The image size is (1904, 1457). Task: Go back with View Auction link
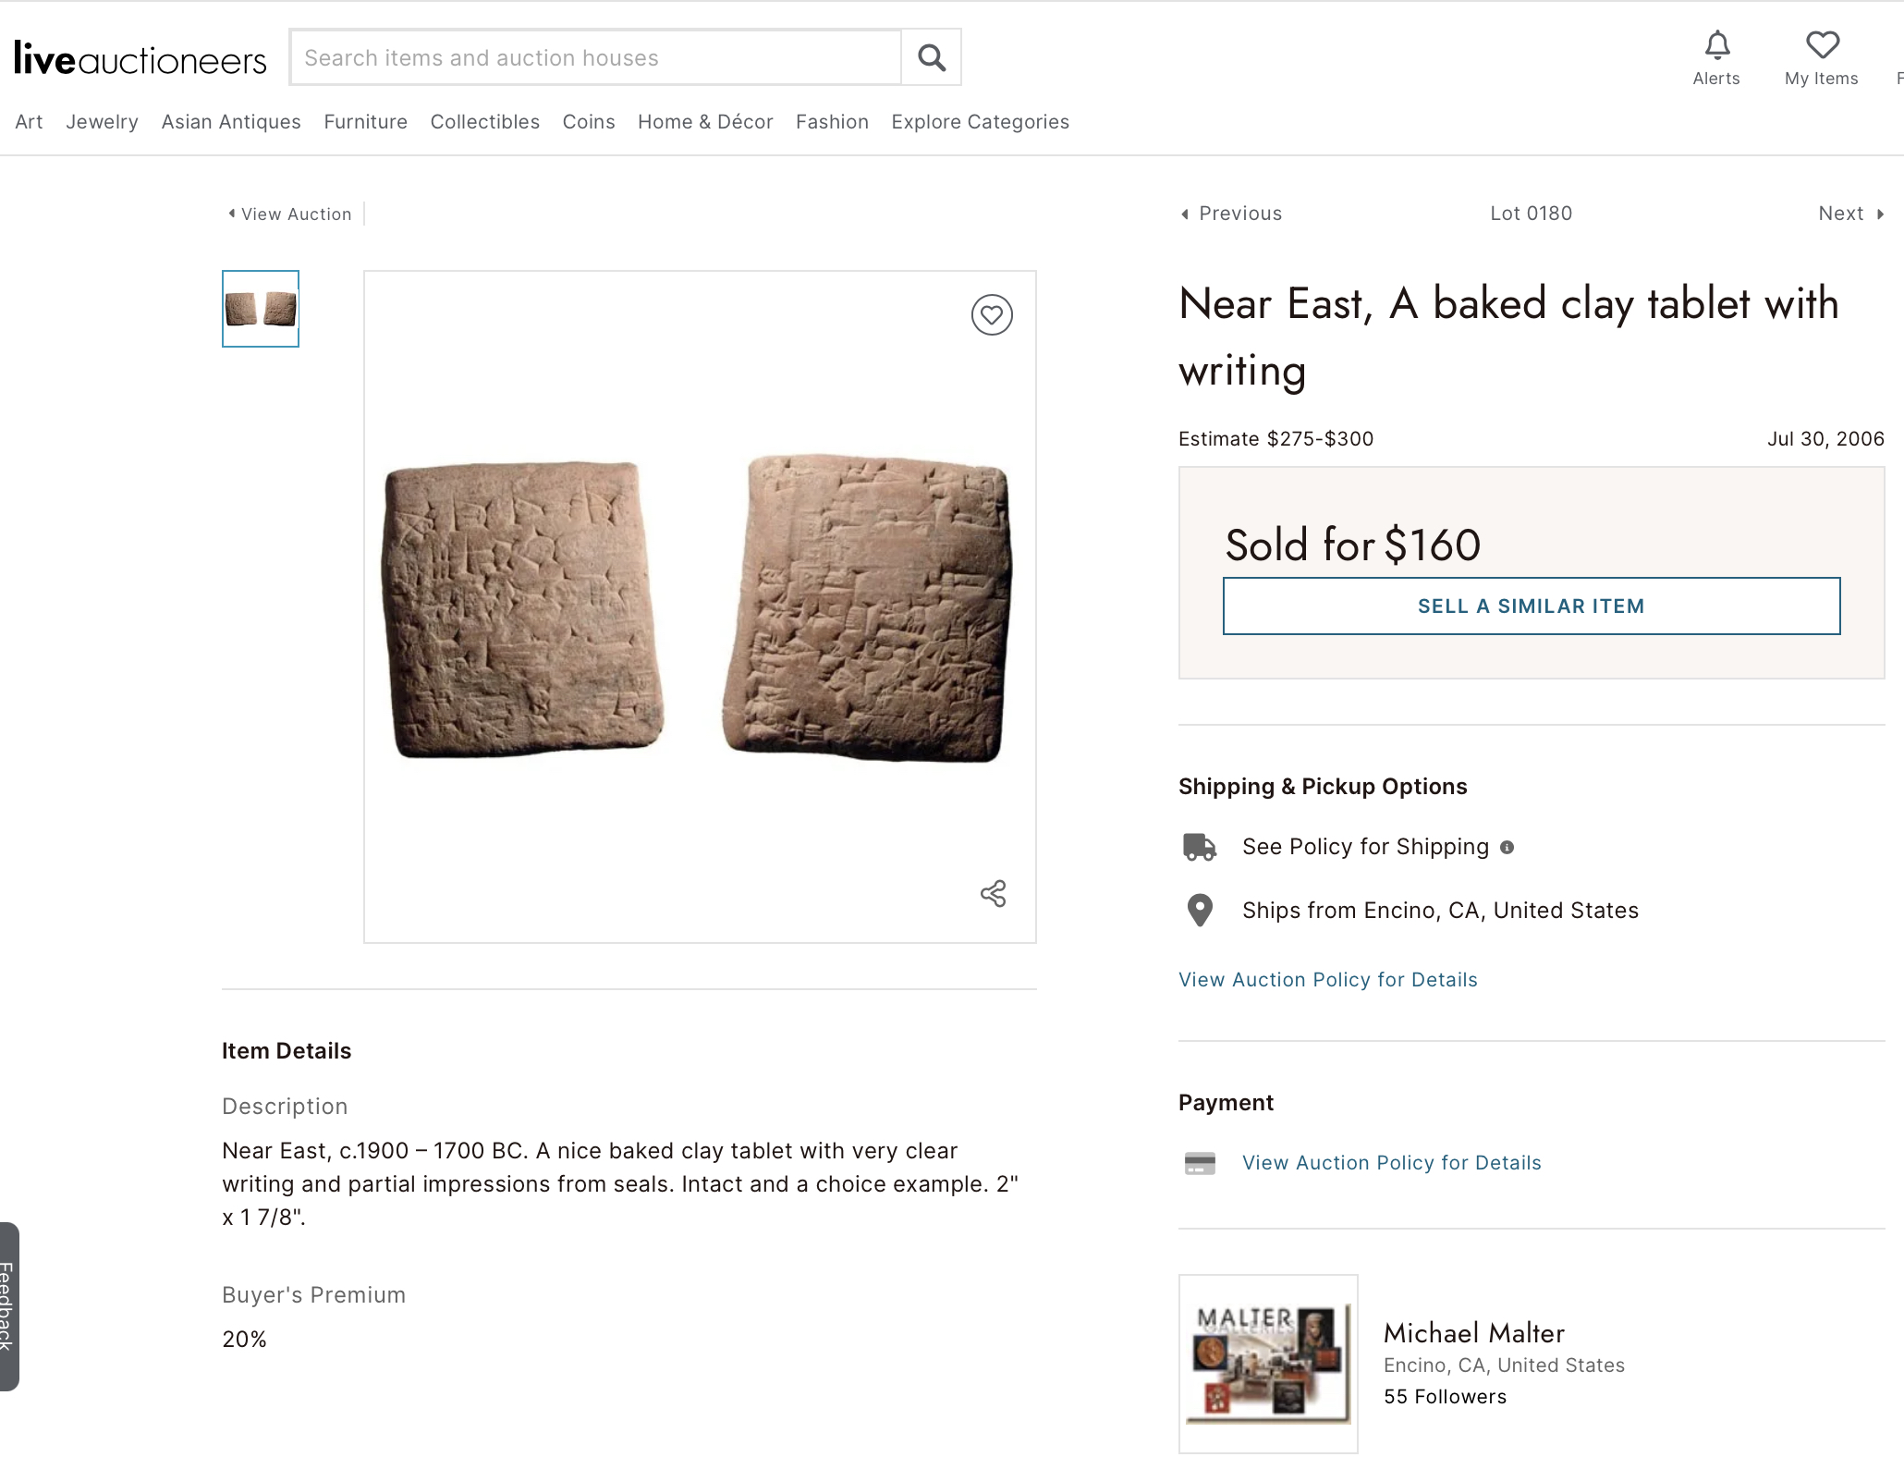[x=290, y=214]
